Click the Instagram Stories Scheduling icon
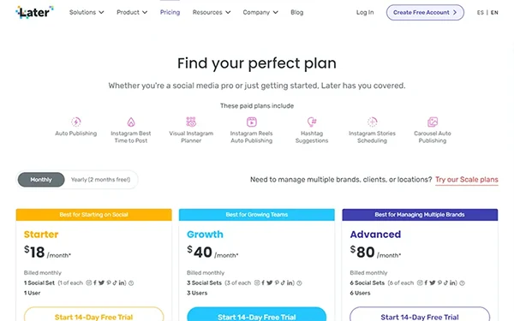Screen dimensions: 514x321 372,122
